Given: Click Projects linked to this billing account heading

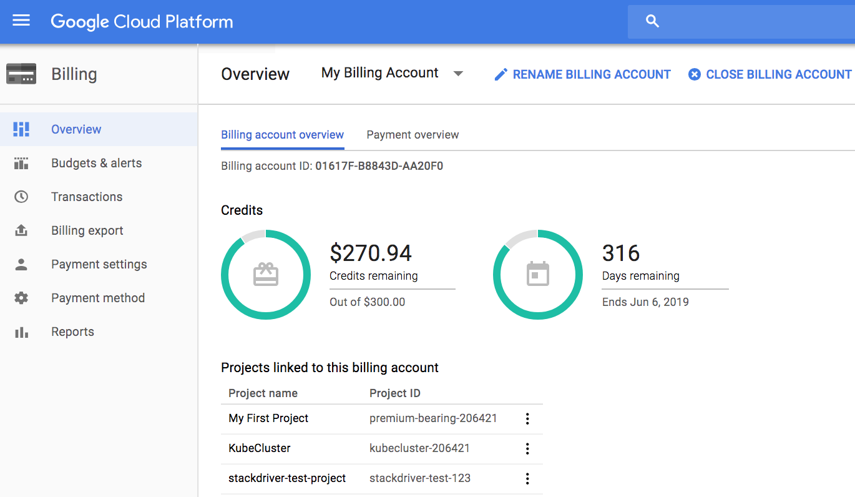Looking at the screenshot, I should 330,368.
